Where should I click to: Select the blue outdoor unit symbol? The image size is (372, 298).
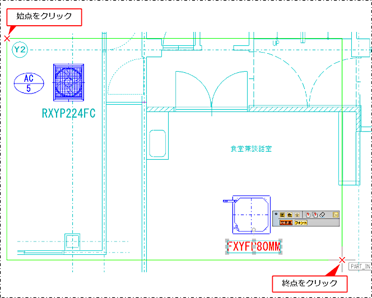(68, 83)
